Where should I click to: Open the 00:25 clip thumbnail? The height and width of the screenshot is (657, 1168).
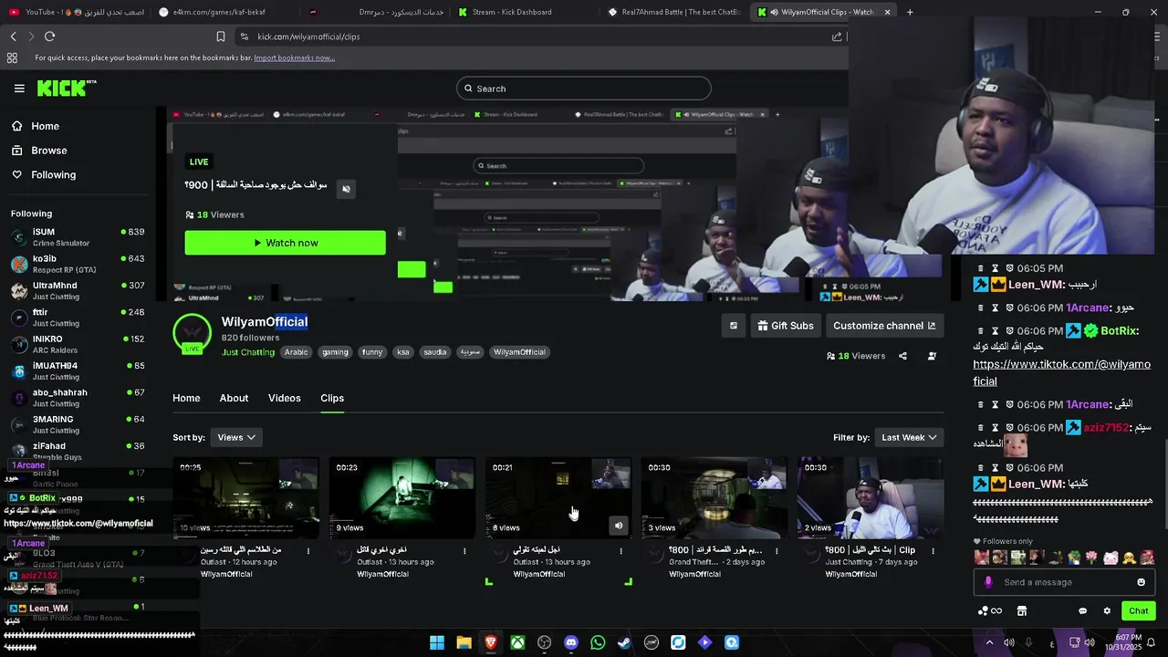[x=246, y=498]
